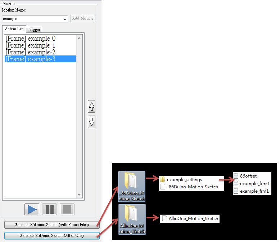Stop the motion playback
The image size is (280, 242).
67,209
